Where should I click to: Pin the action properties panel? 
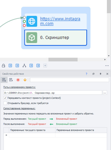tap(101, 74)
